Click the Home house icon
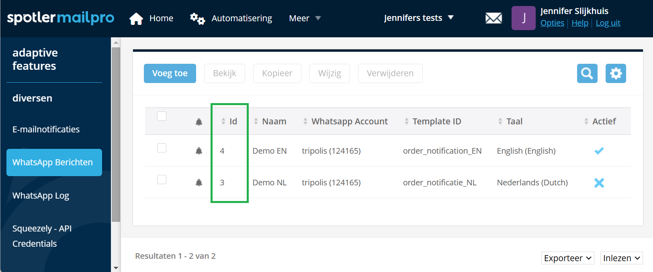 pos(136,18)
